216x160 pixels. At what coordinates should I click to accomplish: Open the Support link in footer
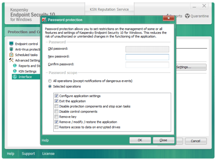tap(28, 153)
